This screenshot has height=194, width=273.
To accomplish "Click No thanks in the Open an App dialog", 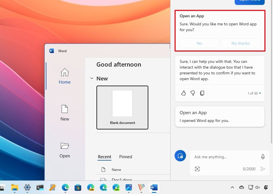I will pyautogui.click(x=240, y=43).
